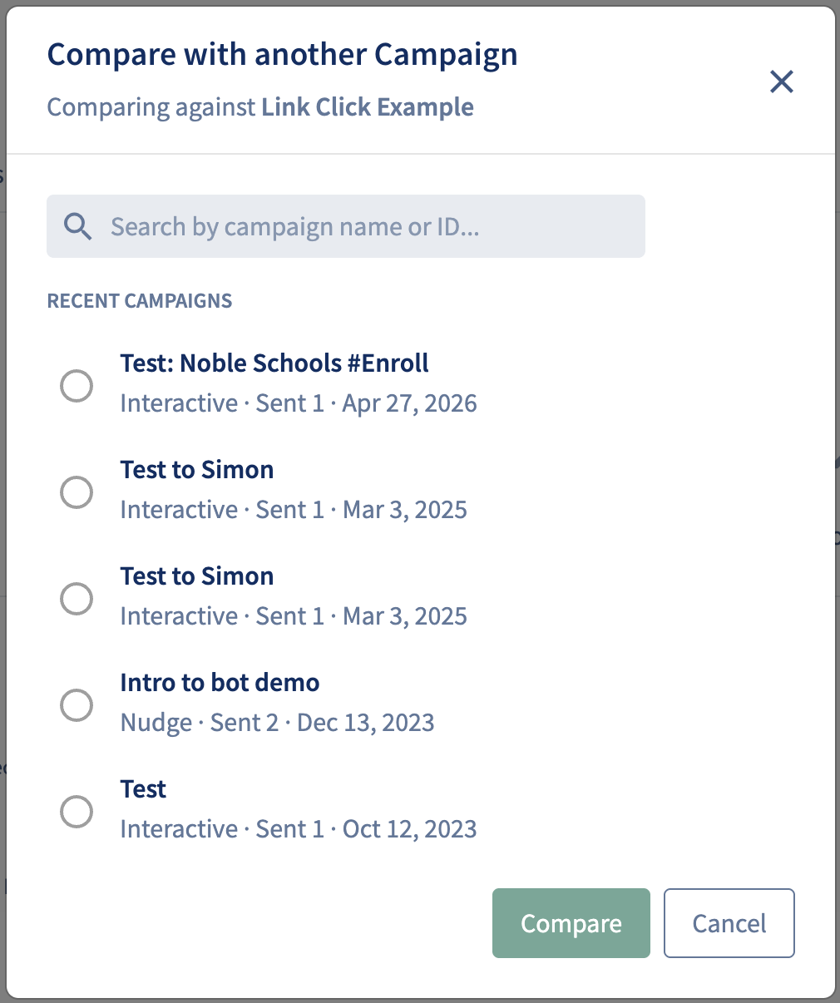Select the Test: Noble Schools #Enroll radio button
The image size is (840, 1003).
tap(77, 386)
